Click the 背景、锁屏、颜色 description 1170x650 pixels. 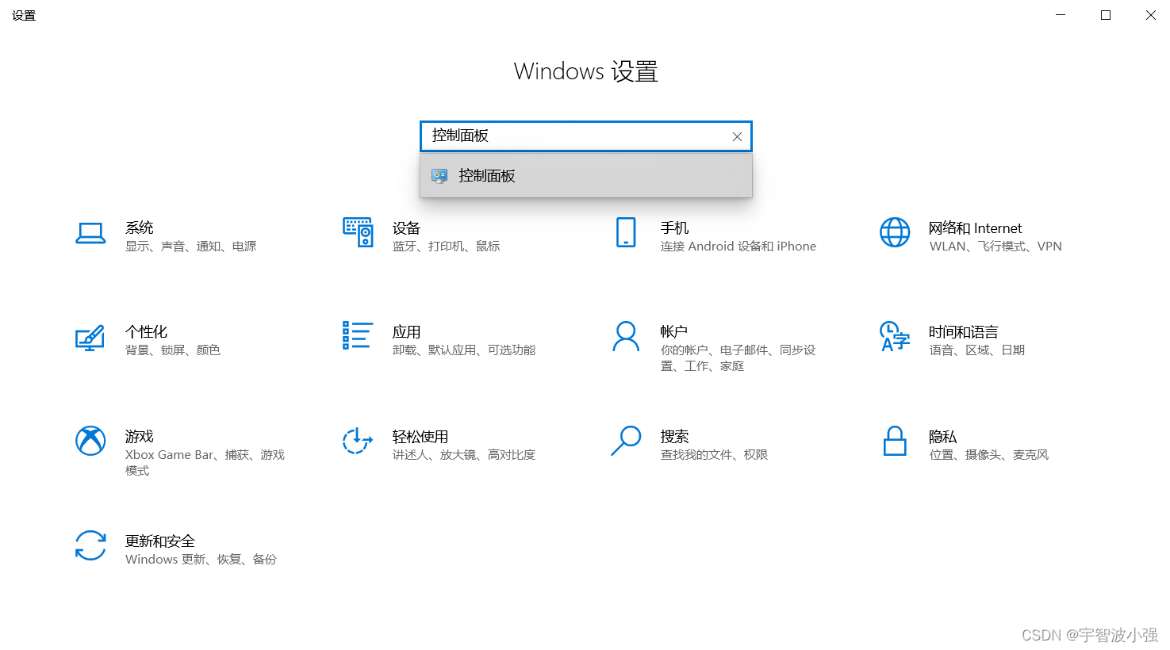(173, 350)
